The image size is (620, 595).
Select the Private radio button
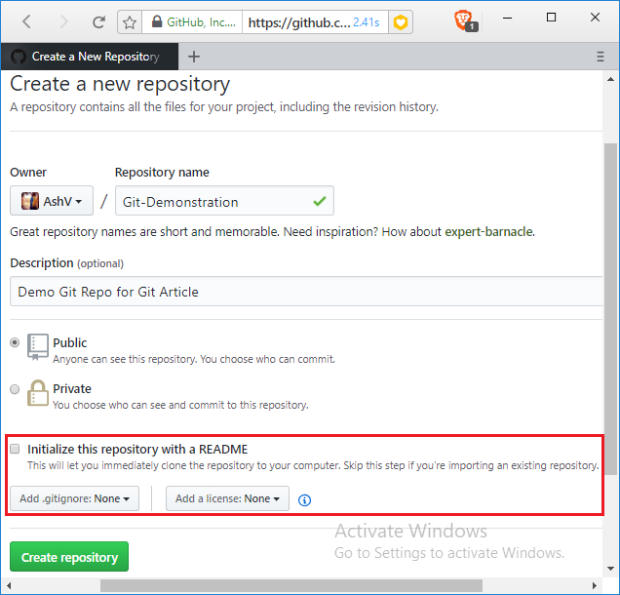pos(15,389)
